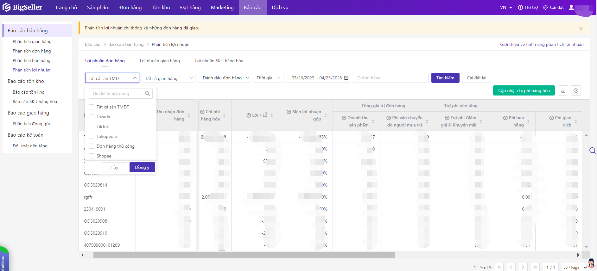Click the BigSeller logo
The image size is (597, 271).
pos(22,7)
